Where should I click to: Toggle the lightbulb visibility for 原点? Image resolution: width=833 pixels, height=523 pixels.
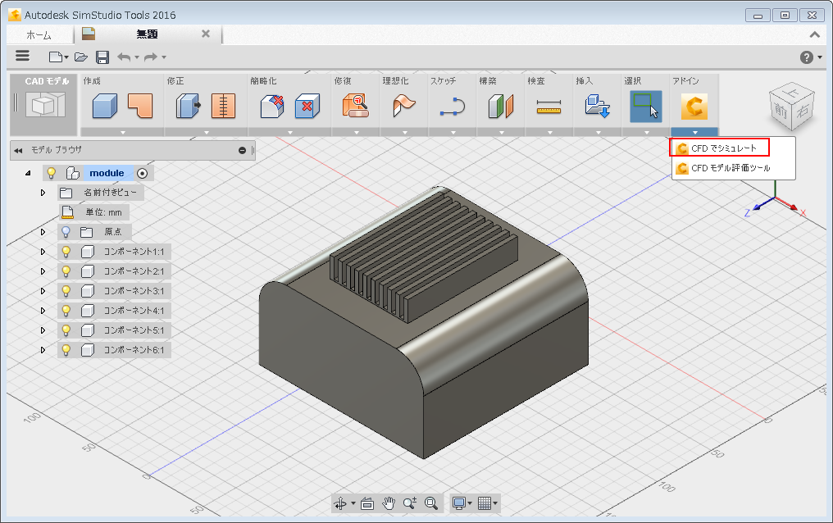66,231
